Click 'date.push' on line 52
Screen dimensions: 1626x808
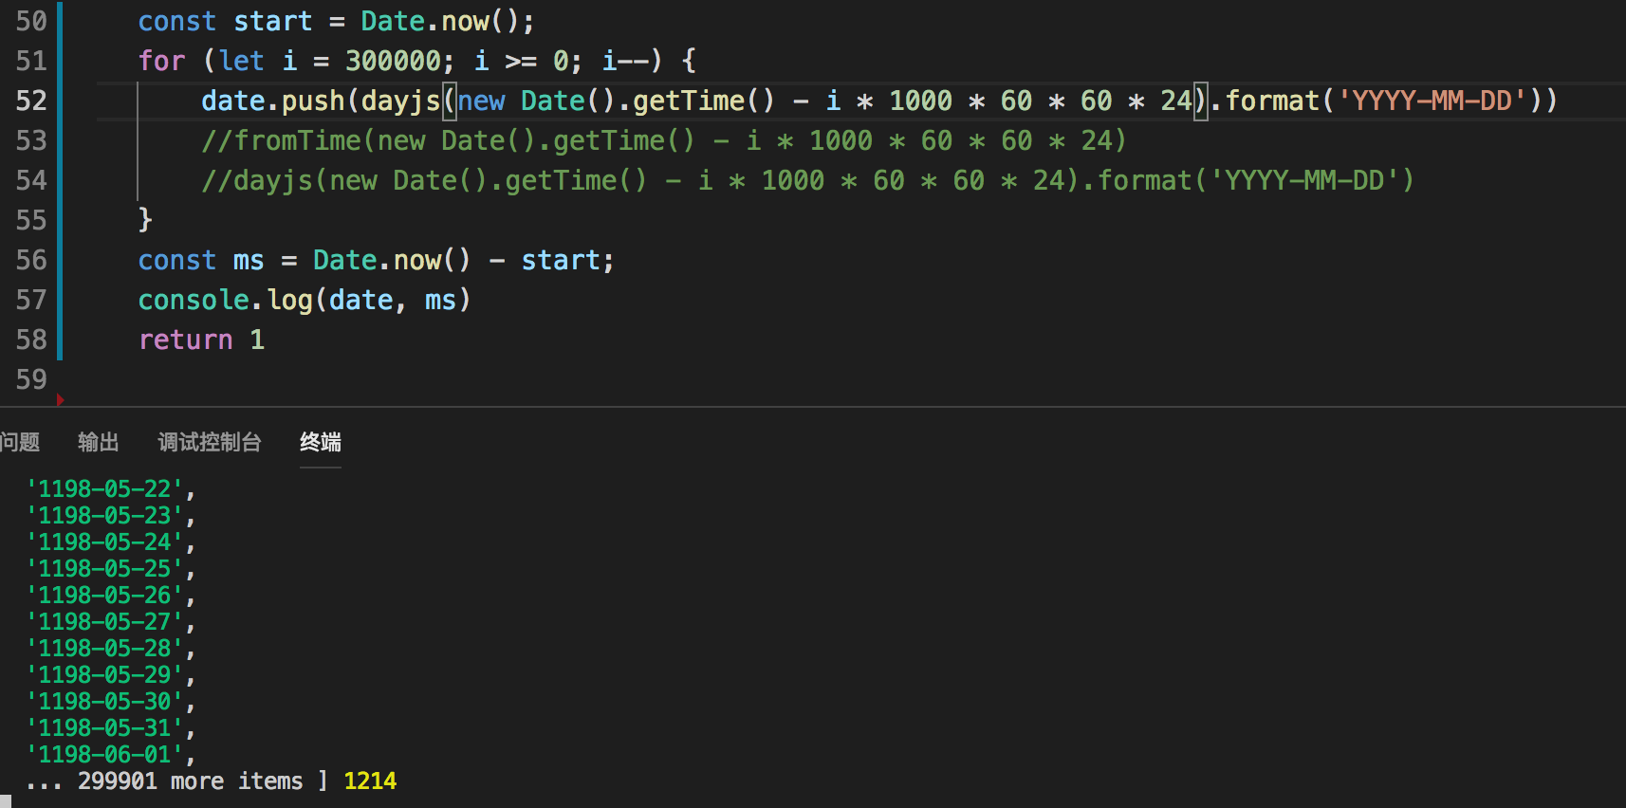pyautogui.click(x=273, y=101)
